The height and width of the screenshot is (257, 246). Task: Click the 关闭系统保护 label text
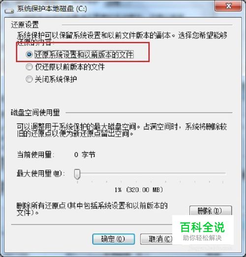pyautogui.click(x=56, y=79)
